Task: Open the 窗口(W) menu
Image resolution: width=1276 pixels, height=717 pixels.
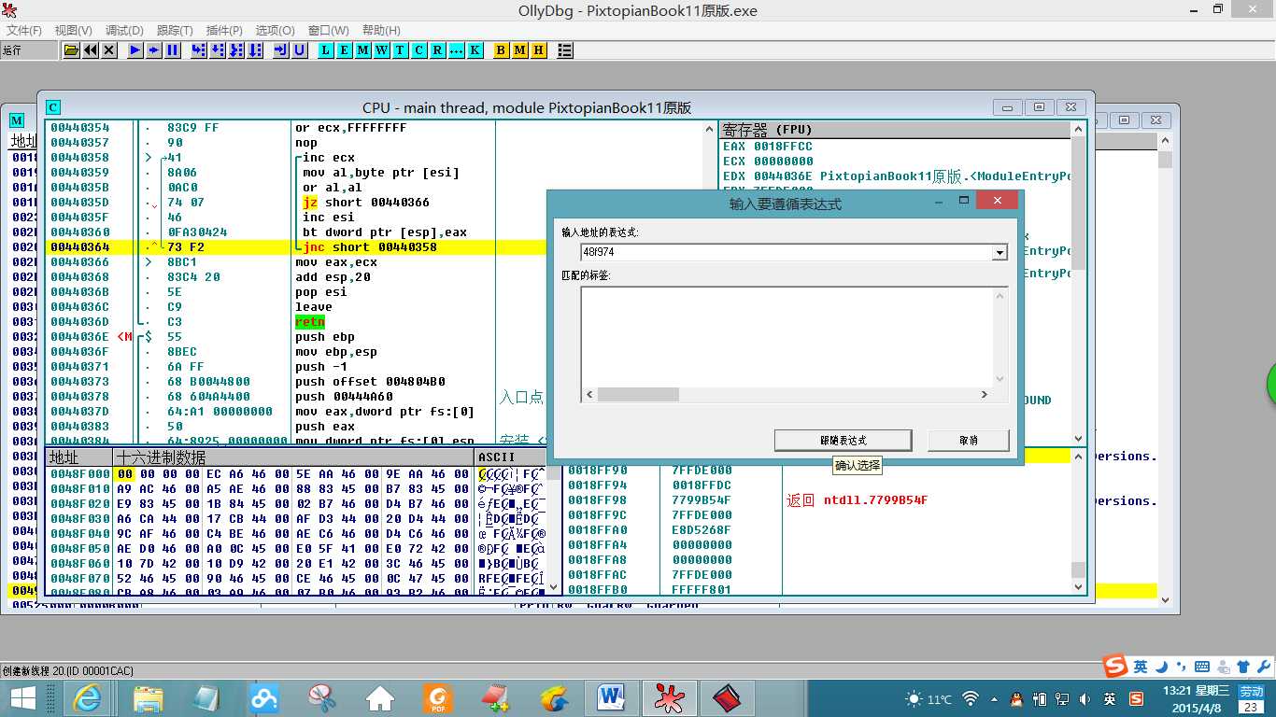Action: 329,31
